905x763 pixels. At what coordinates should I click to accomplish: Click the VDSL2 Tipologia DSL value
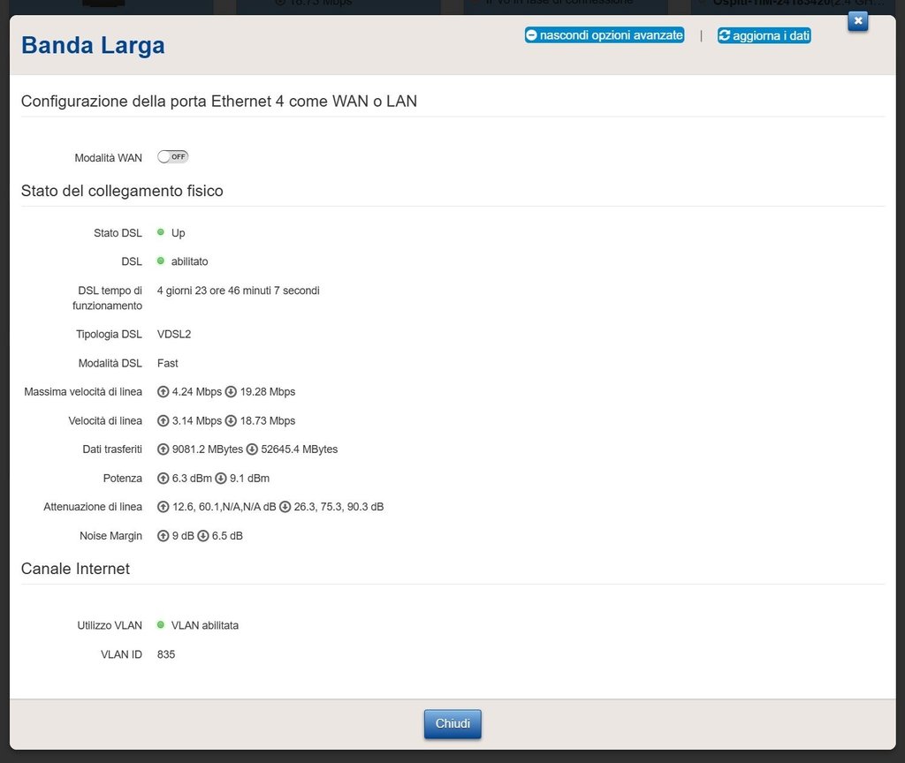point(174,335)
